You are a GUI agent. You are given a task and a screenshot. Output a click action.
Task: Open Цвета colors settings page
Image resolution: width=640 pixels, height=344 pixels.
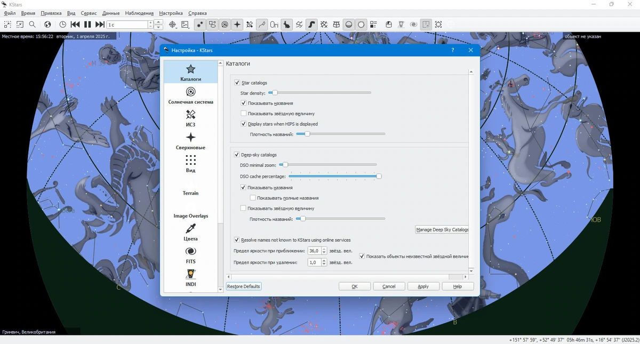point(190,233)
